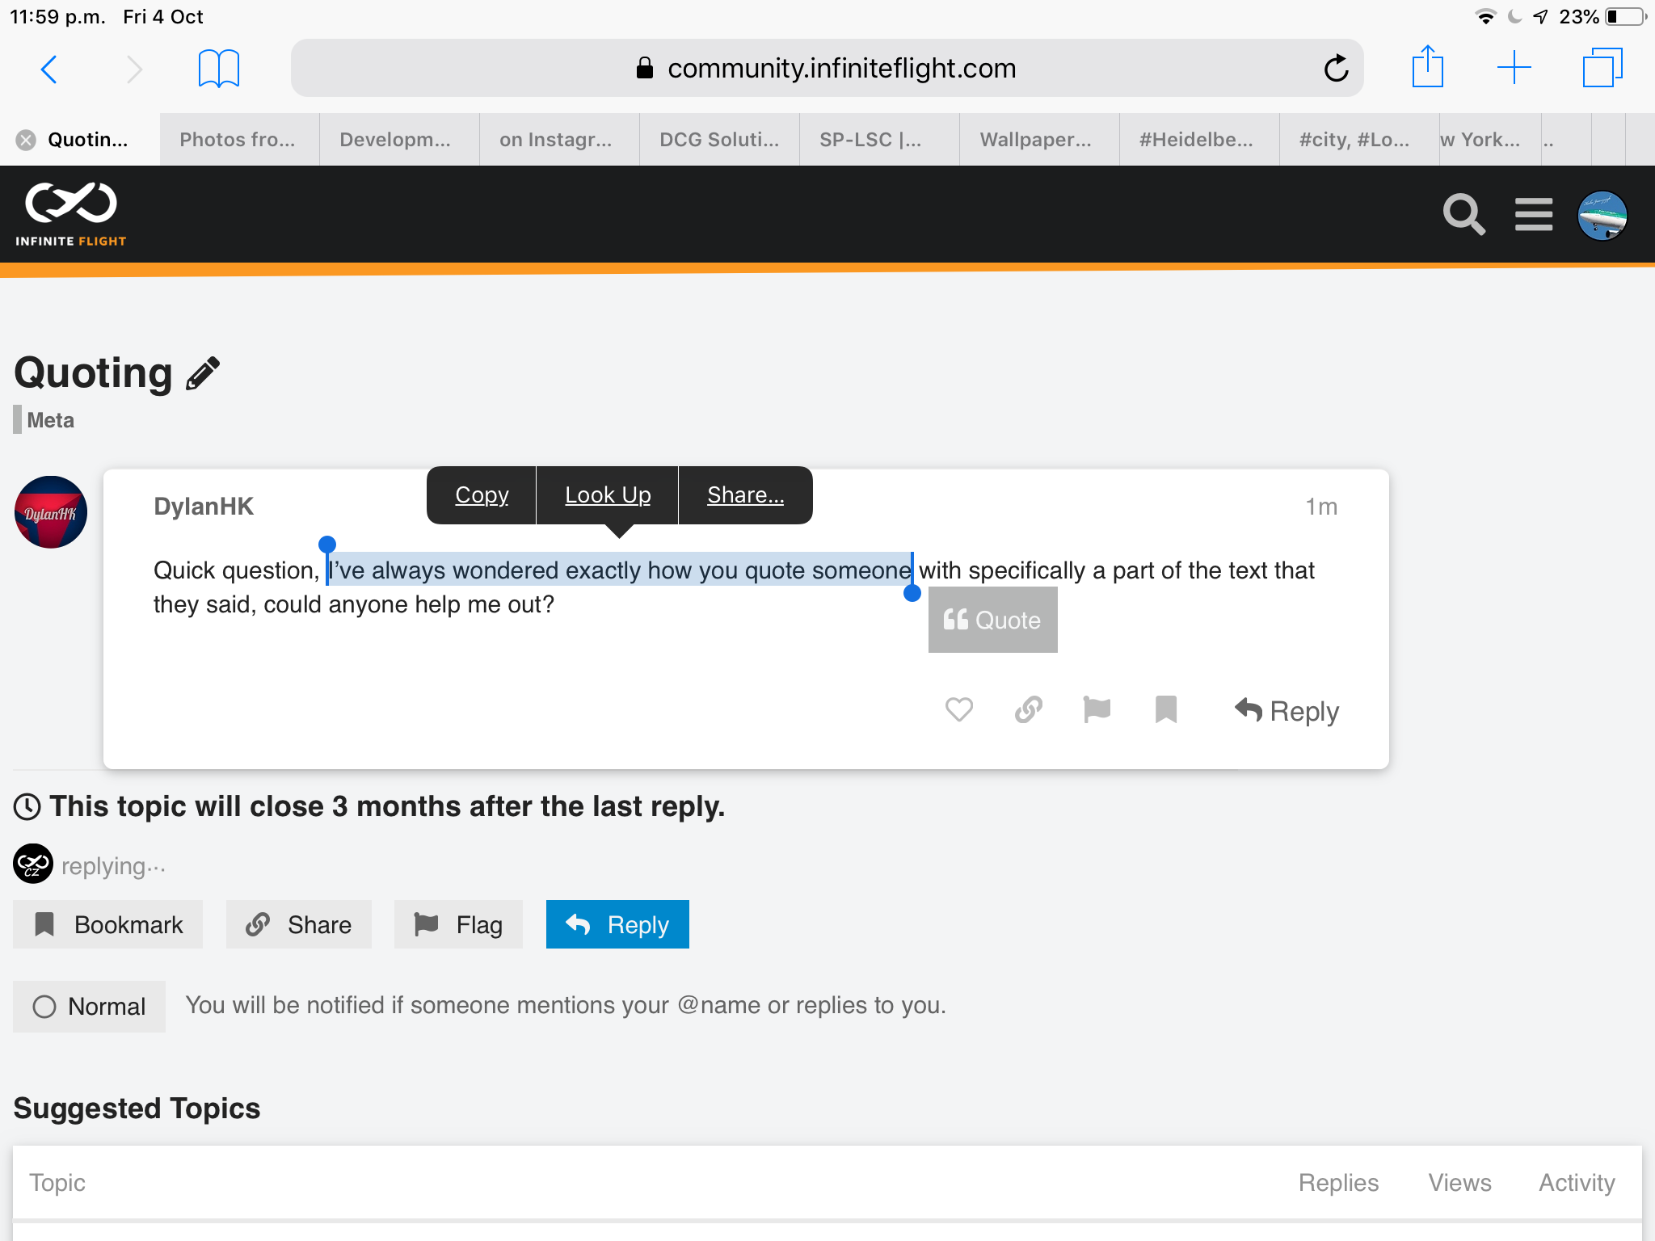Edit topic title with pencil icon
Image resolution: width=1655 pixels, height=1241 pixels.
pos(203,374)
